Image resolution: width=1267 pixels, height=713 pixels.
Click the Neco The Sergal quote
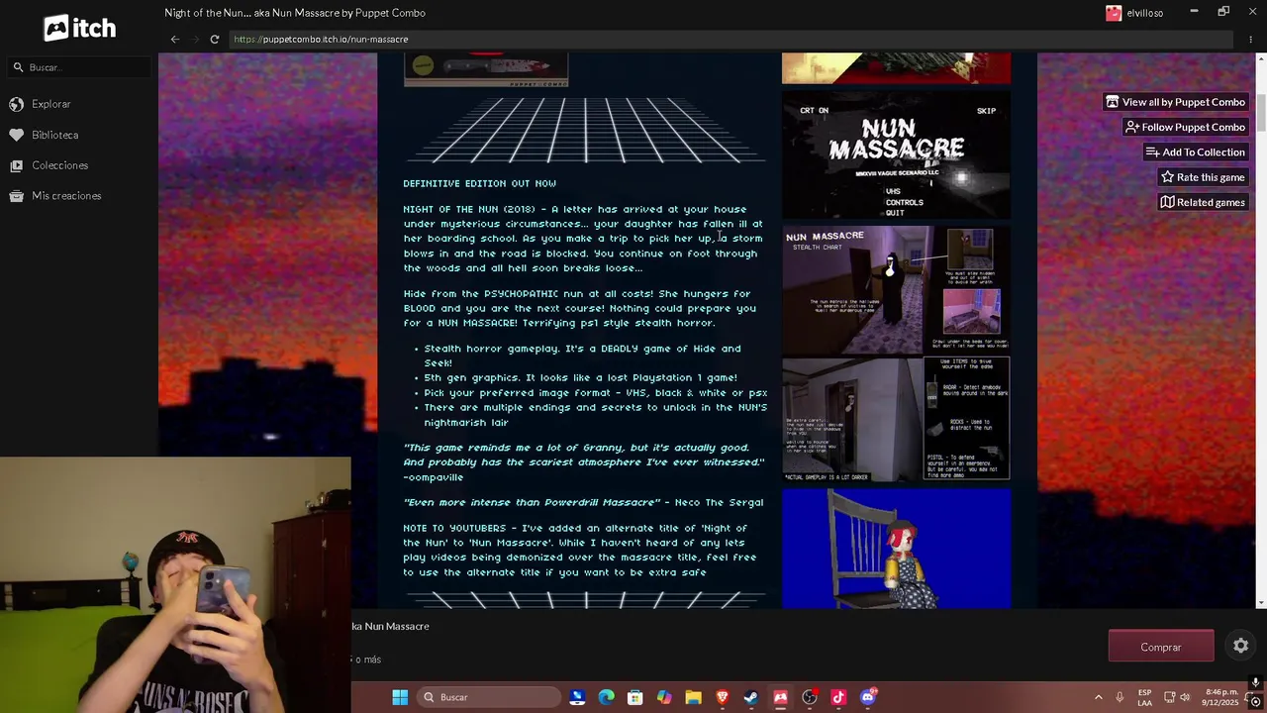point(583,503)
